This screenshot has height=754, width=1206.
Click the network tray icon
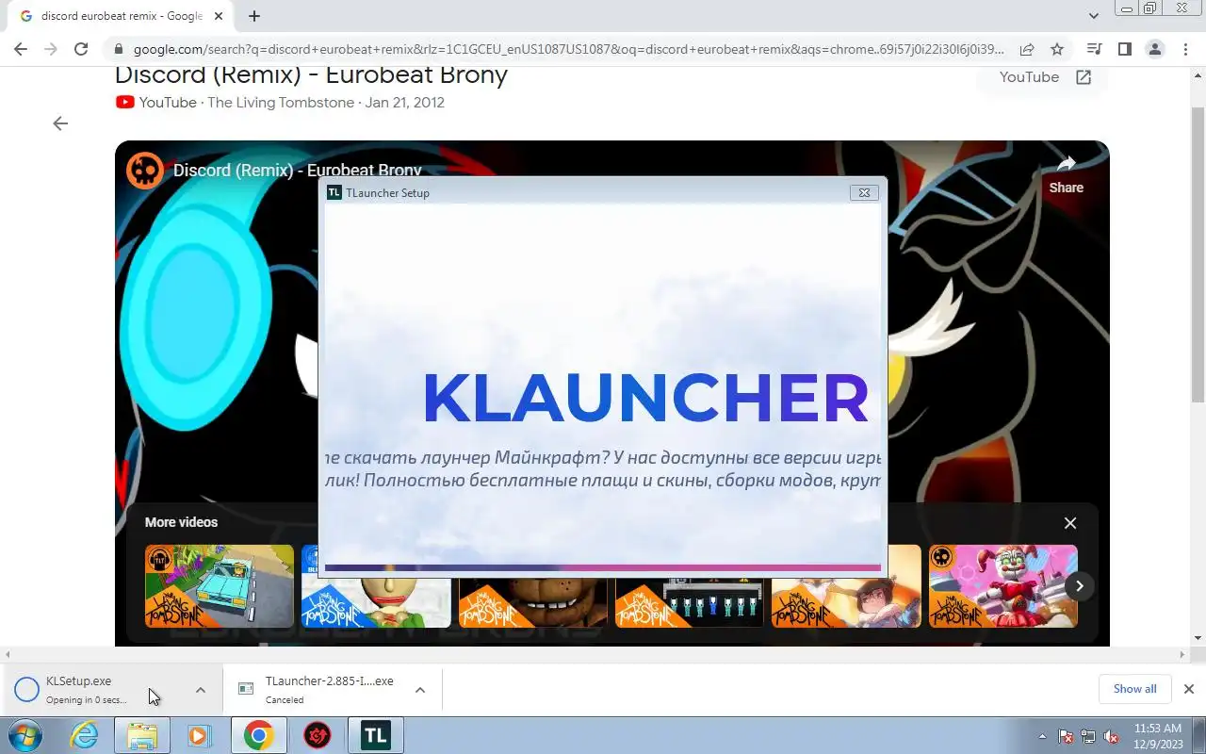click(1088, 736)
